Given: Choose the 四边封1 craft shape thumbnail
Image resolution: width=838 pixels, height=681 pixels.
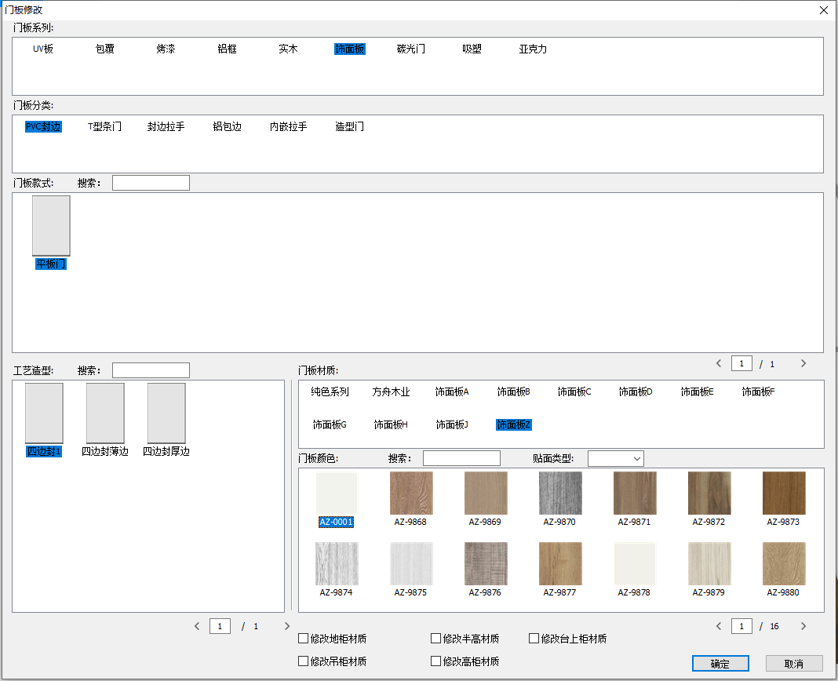Looking at the screenshot, I should 44,413.
